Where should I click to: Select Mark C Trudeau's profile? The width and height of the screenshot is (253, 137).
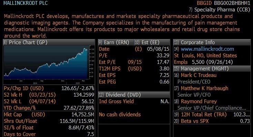(199, 75)
